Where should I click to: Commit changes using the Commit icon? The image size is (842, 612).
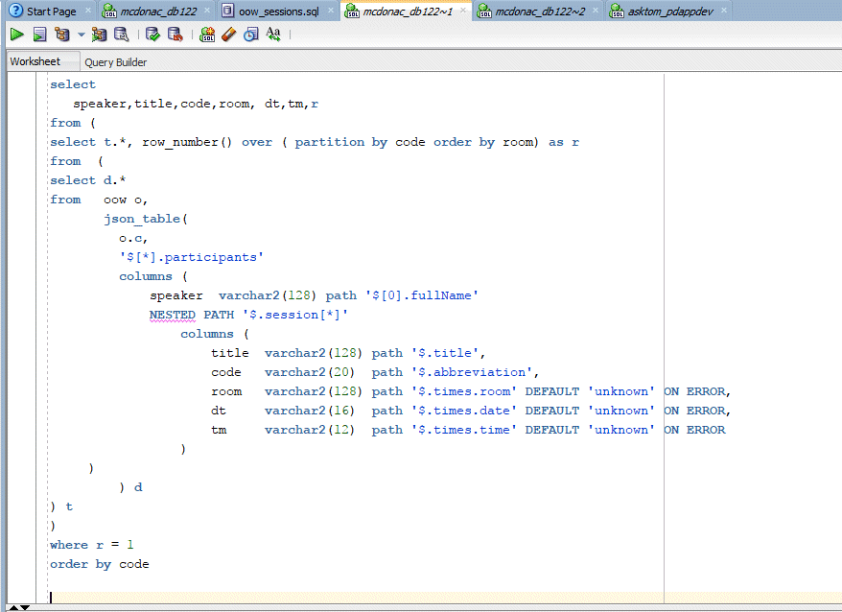153,35
